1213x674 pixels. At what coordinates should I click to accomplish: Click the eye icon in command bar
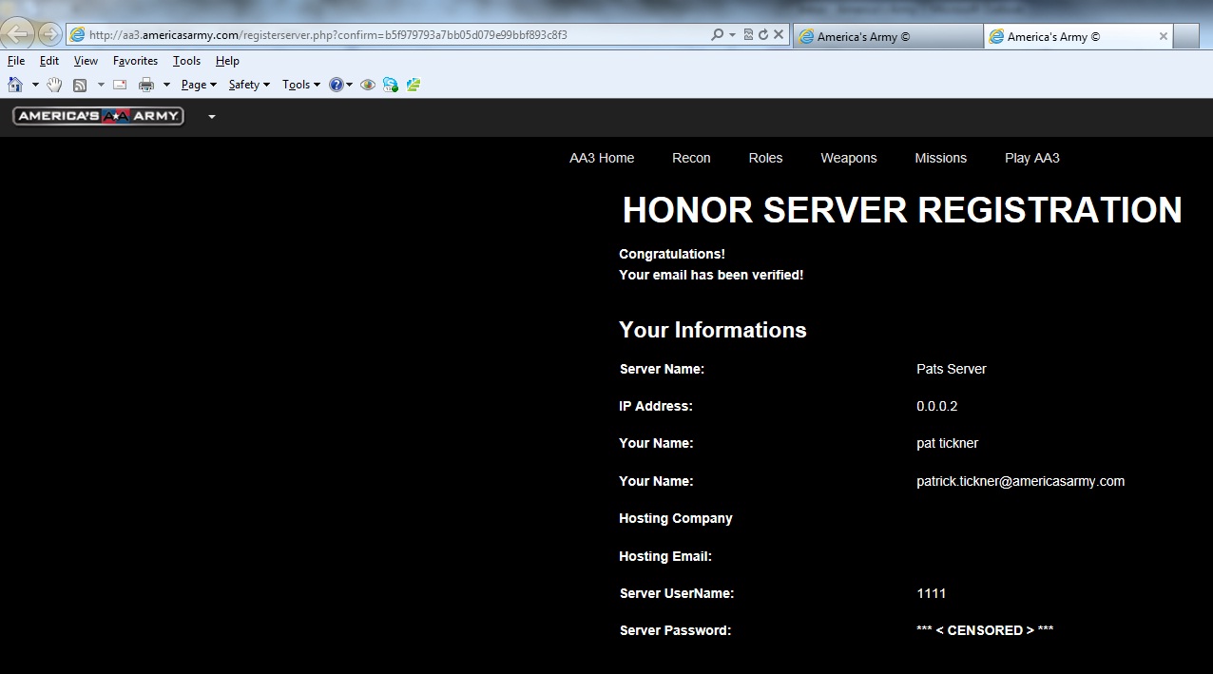point(368,85)
